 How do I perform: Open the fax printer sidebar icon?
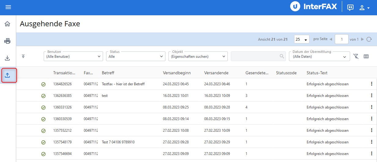(8, 41)
